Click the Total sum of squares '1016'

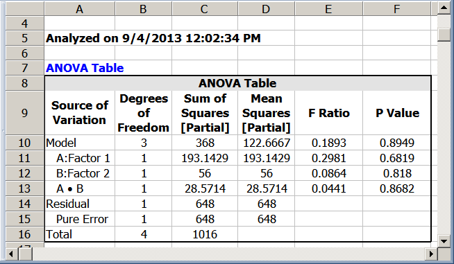pyautogui.click(x=205, y=234)
